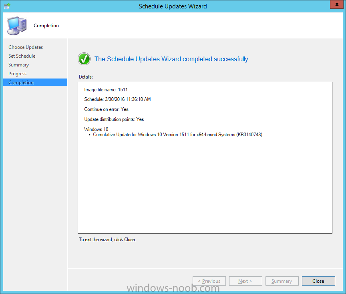Click Close to exit the wizard
The width and height of the screenshot is (346, 294).
pos(318,281)
